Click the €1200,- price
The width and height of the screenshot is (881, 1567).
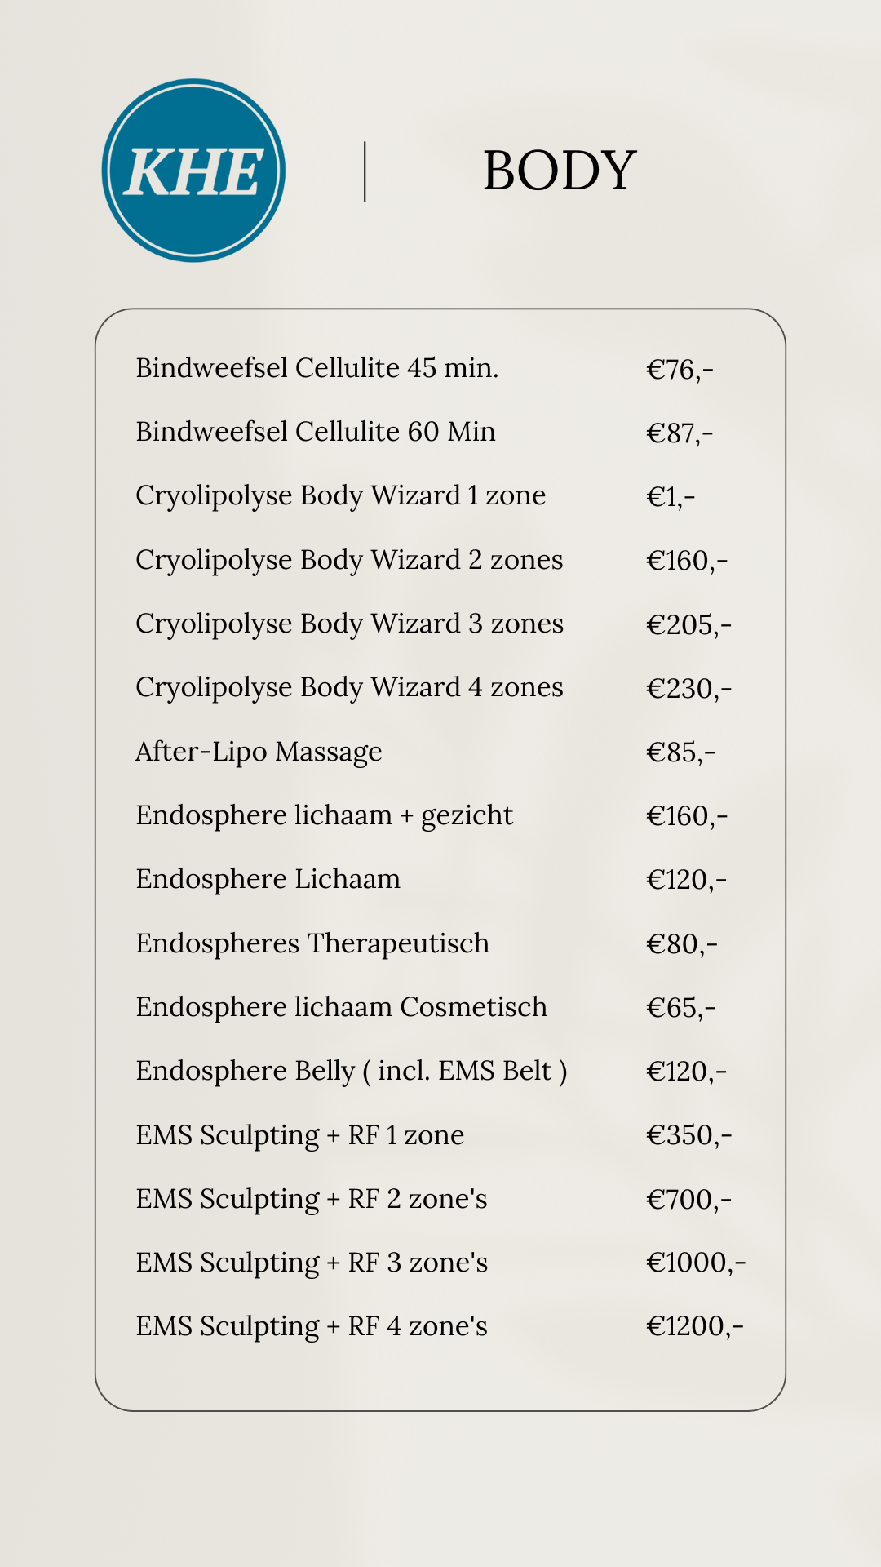click(x=695, y=1326)
